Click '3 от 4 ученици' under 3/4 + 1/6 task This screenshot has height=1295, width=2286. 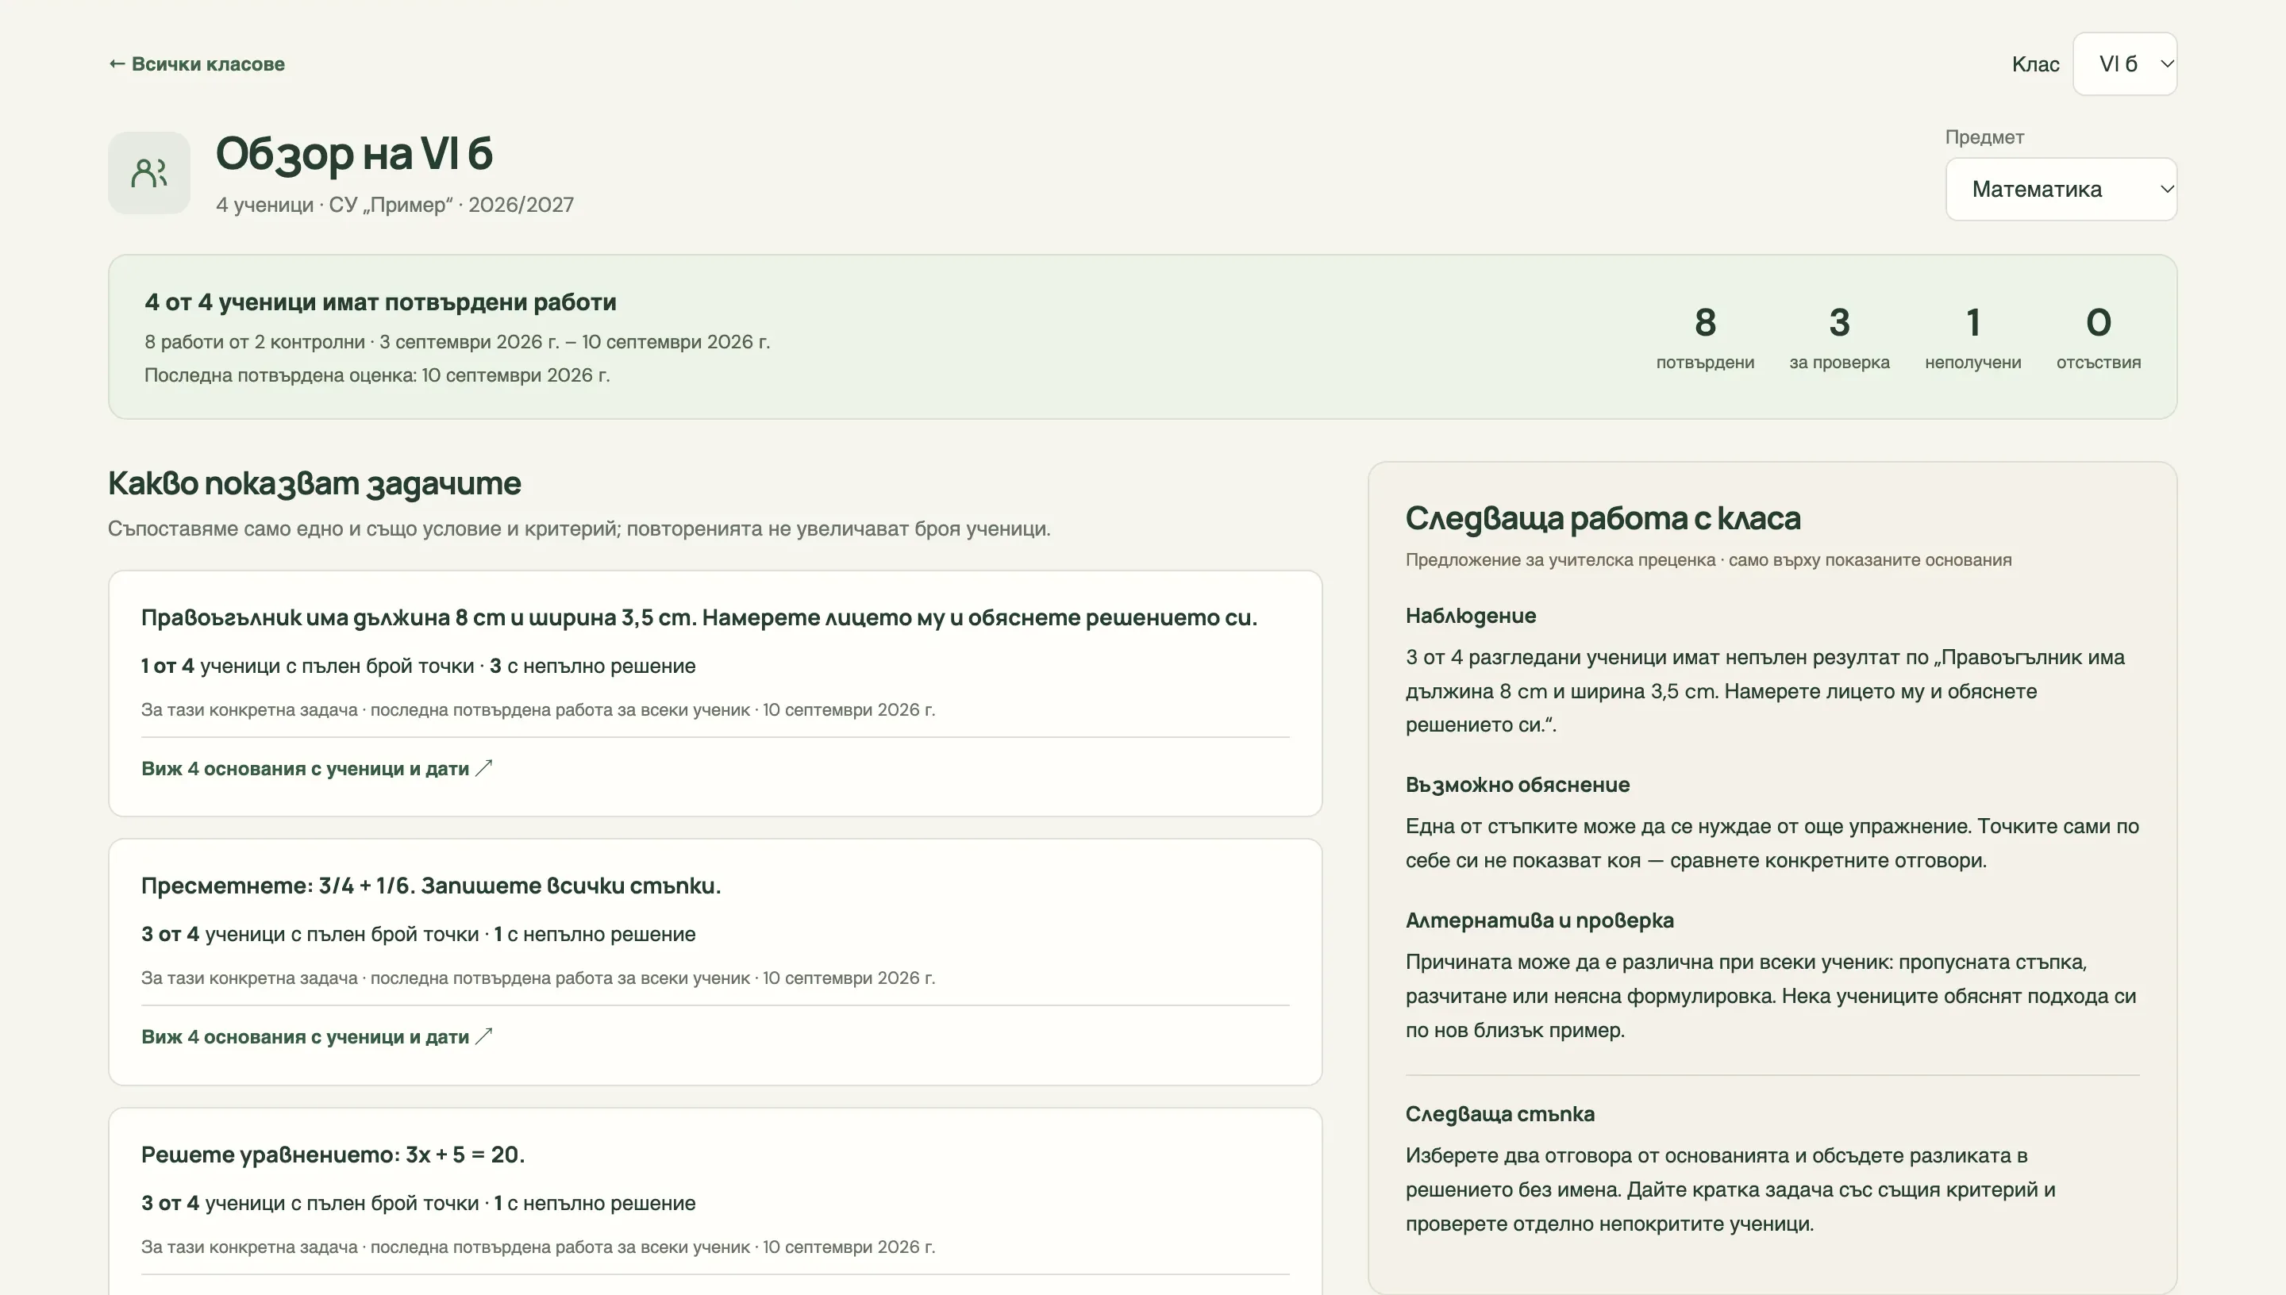(310, 935)
